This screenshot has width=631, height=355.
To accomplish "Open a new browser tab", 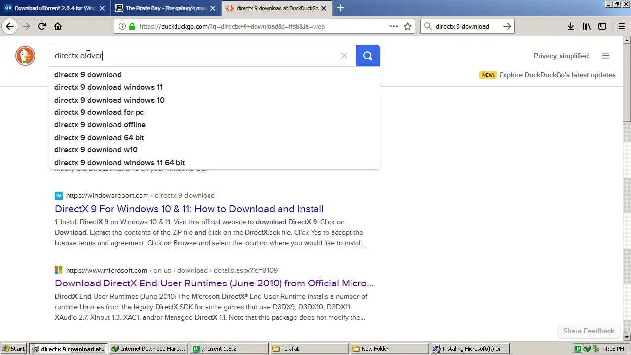I will [x=340, y=8].
